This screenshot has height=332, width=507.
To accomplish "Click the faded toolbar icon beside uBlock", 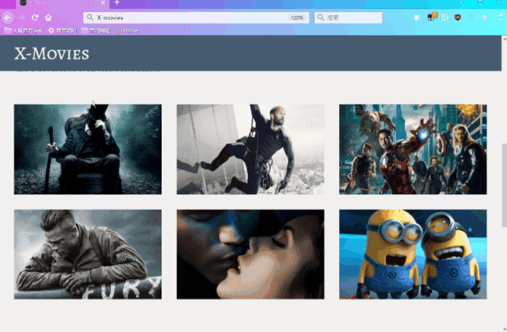I will click(471, 17).
